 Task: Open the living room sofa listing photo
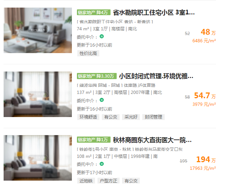(x=38, y=30)
